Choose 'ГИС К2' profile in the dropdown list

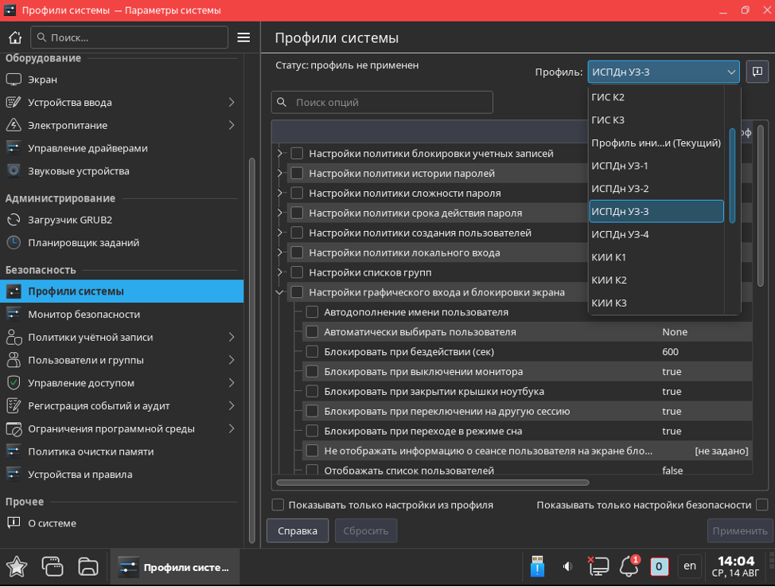pyautogui.click(x=608, y=97)
